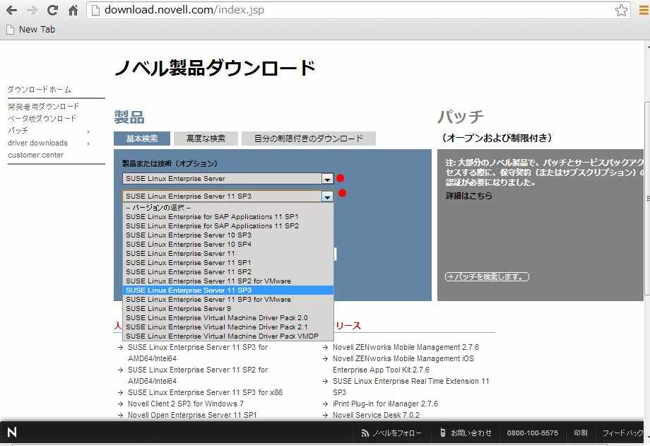The width and height of the screenshot is (650, 446).
Task: Choose SUSE Linux Enterprise Server 10 SP4
Action: coord(228,245)
